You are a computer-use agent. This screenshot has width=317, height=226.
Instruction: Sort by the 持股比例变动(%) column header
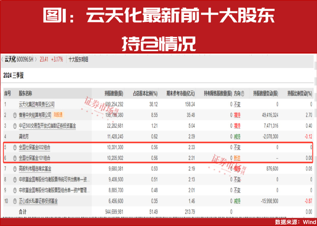(300, 94)
